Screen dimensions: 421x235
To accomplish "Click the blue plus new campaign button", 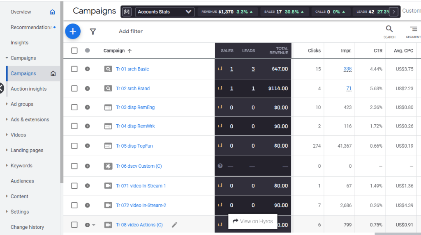I will [73, 31].
